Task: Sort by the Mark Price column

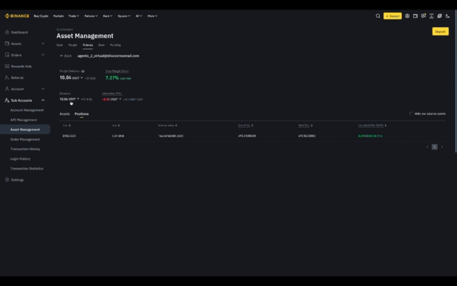Action: 305,126
